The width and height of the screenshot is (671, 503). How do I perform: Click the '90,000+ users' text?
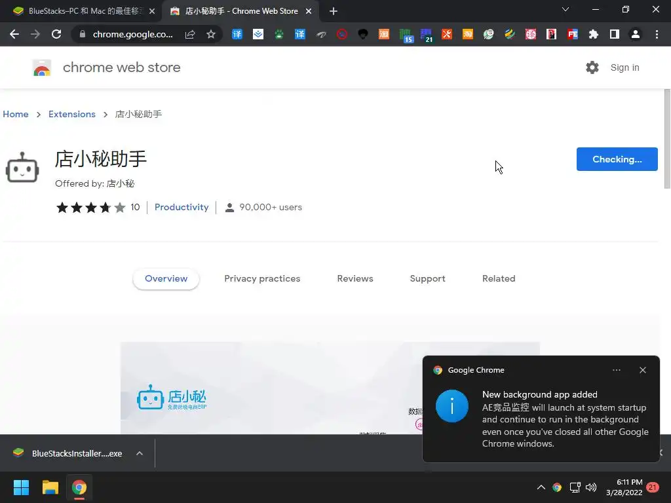tap(271, 207)
